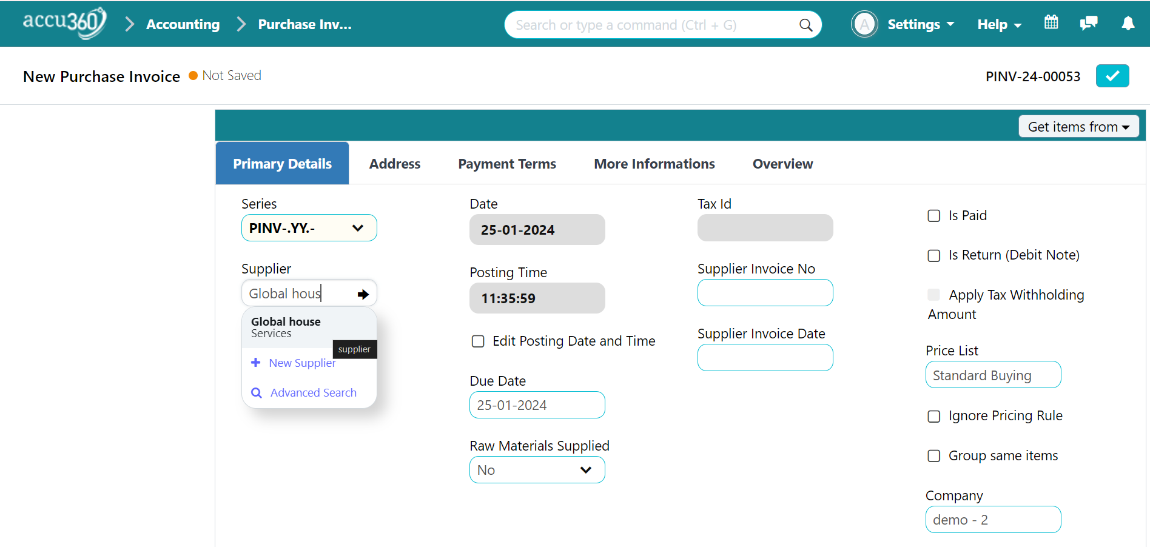Switch to Primary Details tab
This screenshot has width=1150, height=547.
(x=283, y=164)
